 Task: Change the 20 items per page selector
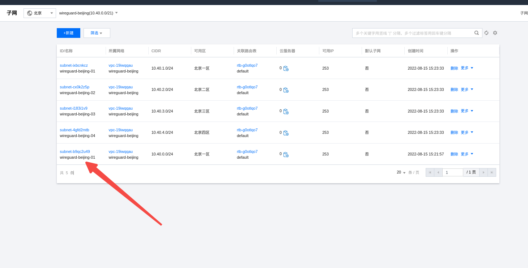401,172
